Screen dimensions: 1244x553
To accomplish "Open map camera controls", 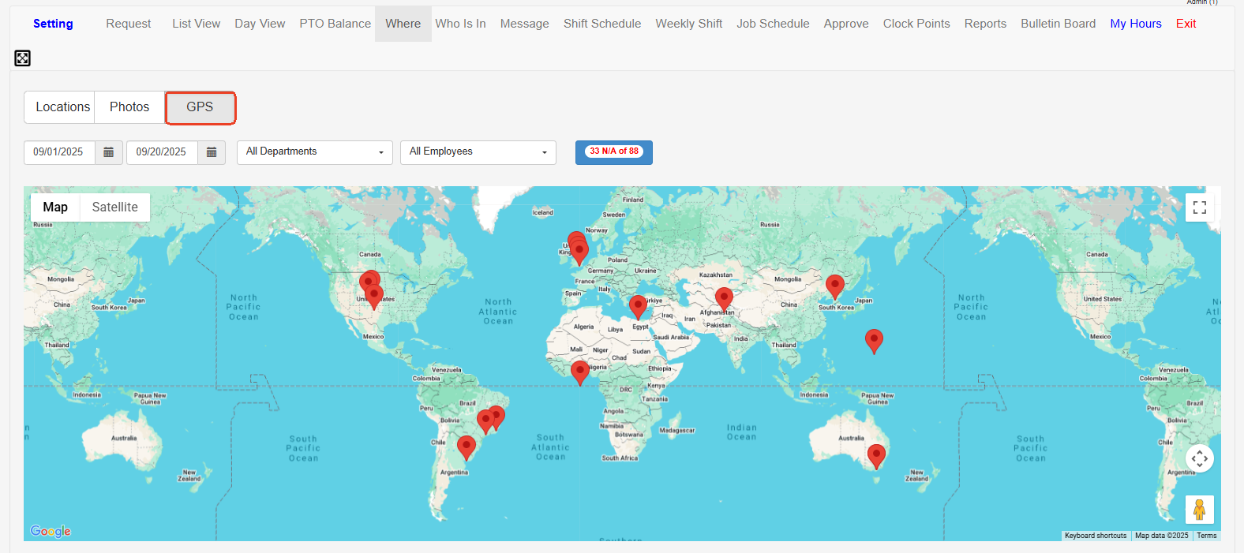I will 1199,458.
